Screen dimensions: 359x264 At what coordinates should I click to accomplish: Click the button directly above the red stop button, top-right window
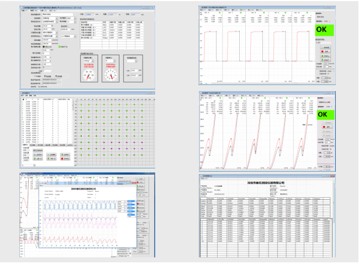pyautogui.click(x=325, y=48)
